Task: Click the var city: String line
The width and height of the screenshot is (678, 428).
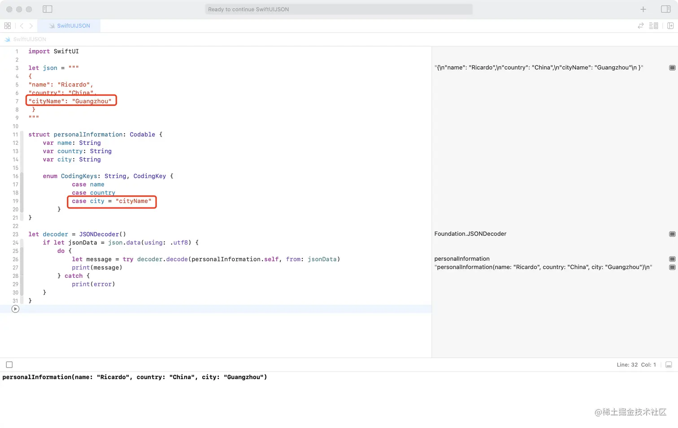Action: tap(72, 160)
